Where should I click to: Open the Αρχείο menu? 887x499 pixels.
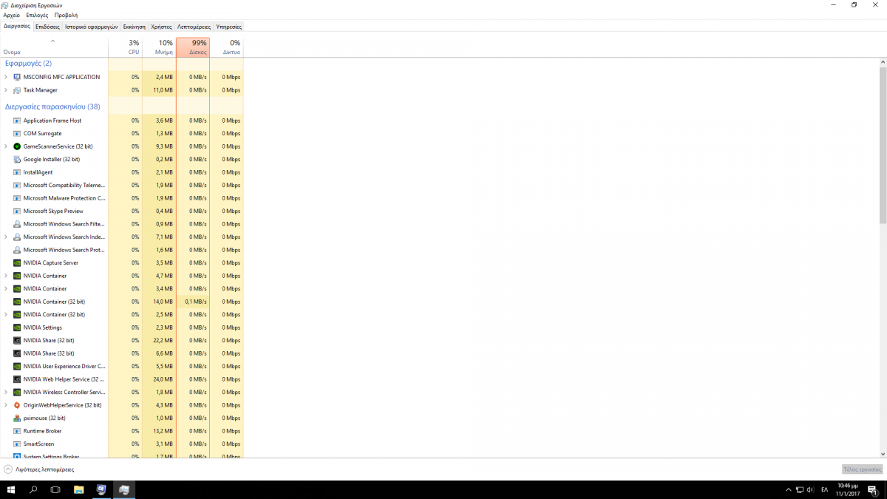coord(12,15)
